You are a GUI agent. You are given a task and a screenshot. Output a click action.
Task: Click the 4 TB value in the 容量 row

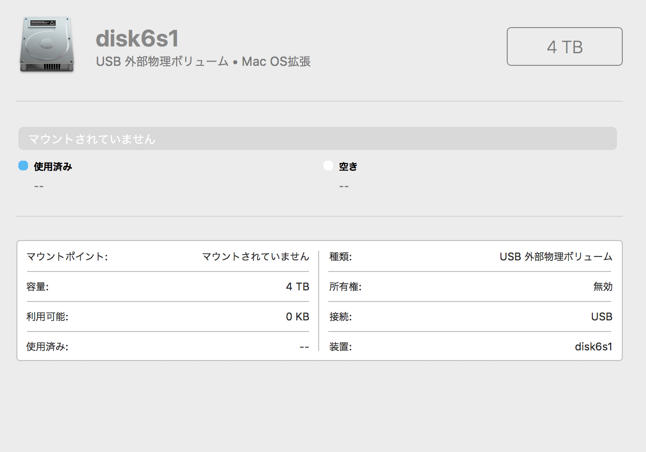(297, 287)
